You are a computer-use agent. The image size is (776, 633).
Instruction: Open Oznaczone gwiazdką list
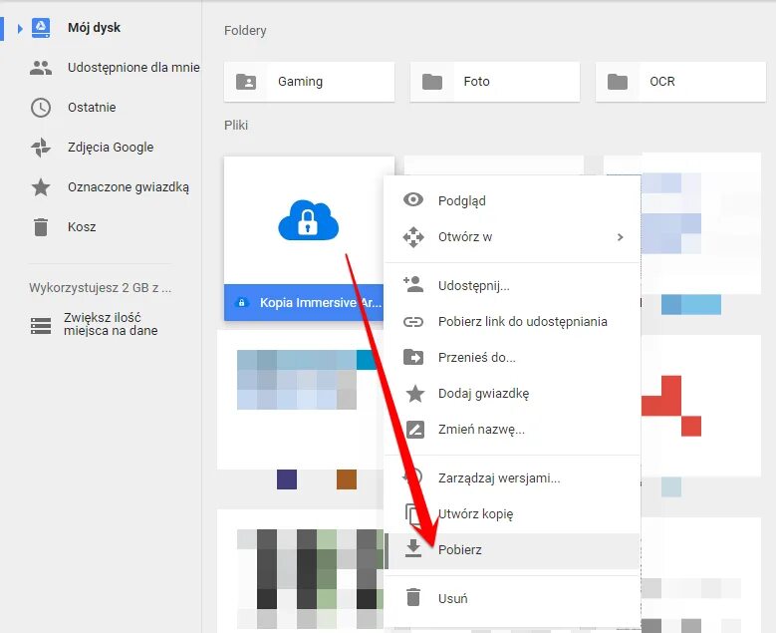[129, 187]
